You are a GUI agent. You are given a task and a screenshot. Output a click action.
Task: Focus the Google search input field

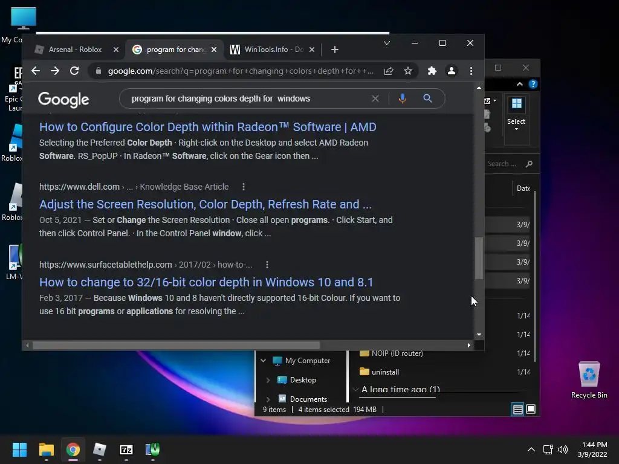pyautogui.click(x=248, y=98)
